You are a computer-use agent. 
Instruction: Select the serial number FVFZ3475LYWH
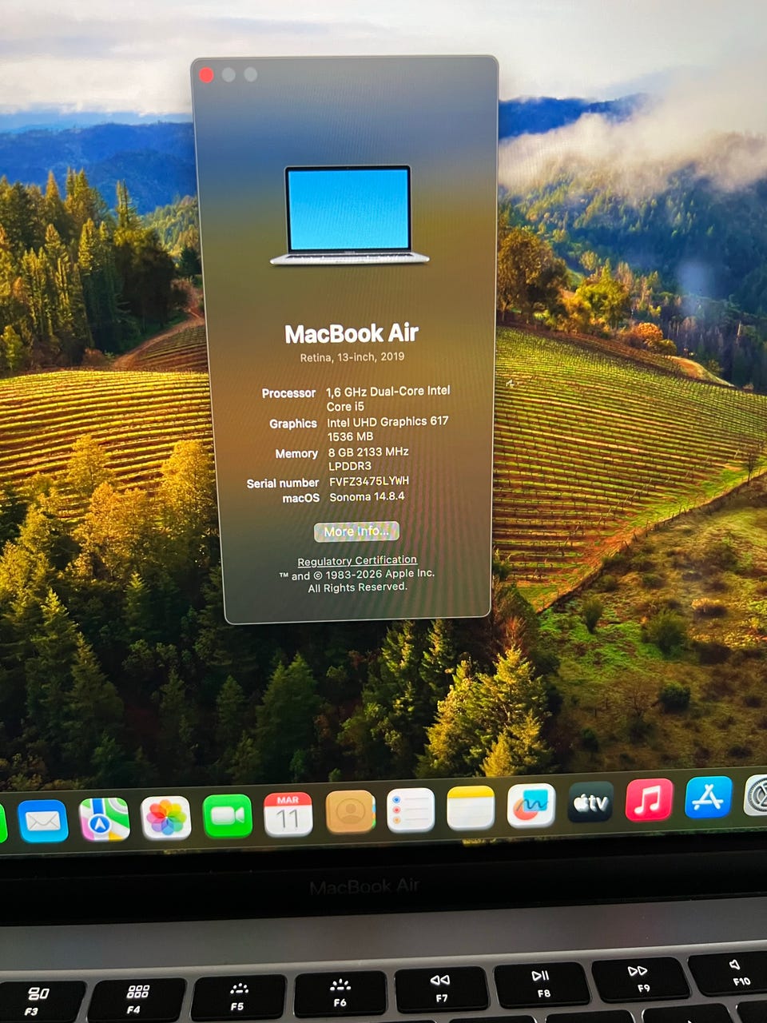pos(369,481)
